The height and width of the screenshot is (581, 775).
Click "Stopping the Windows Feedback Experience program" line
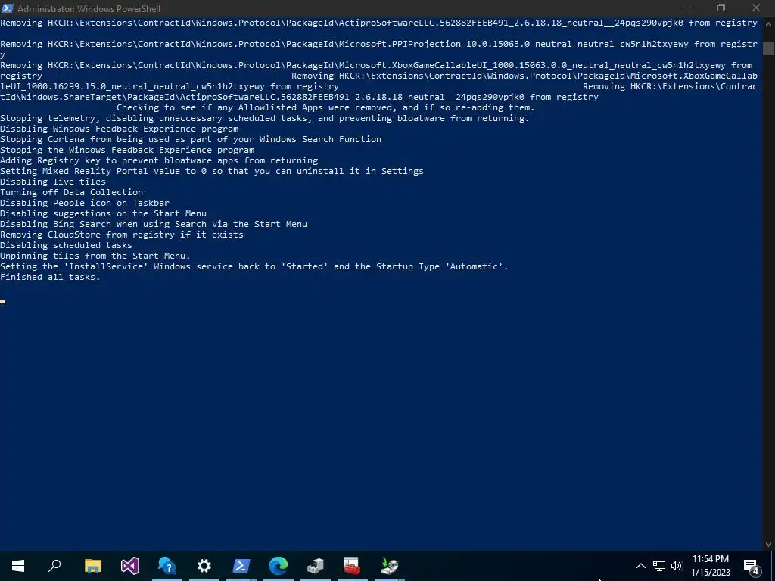(127, 150)
